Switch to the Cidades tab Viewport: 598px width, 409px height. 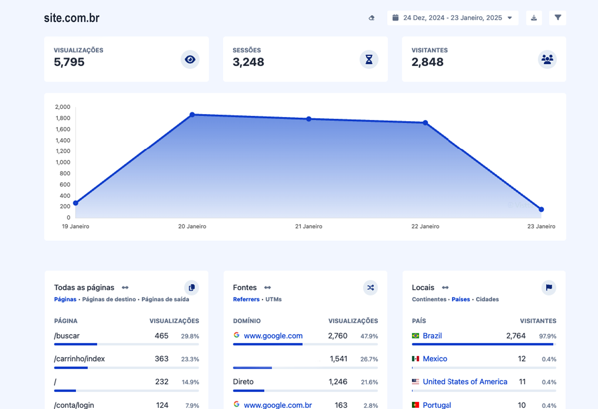487,299
